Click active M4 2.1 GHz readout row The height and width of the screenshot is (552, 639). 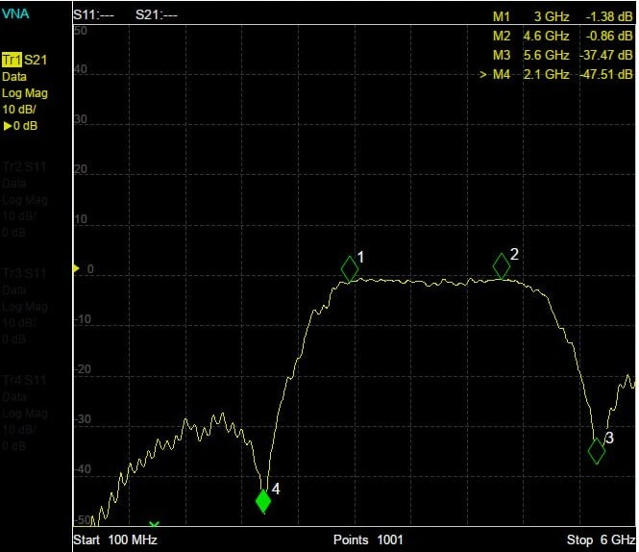tap(556, 74)
